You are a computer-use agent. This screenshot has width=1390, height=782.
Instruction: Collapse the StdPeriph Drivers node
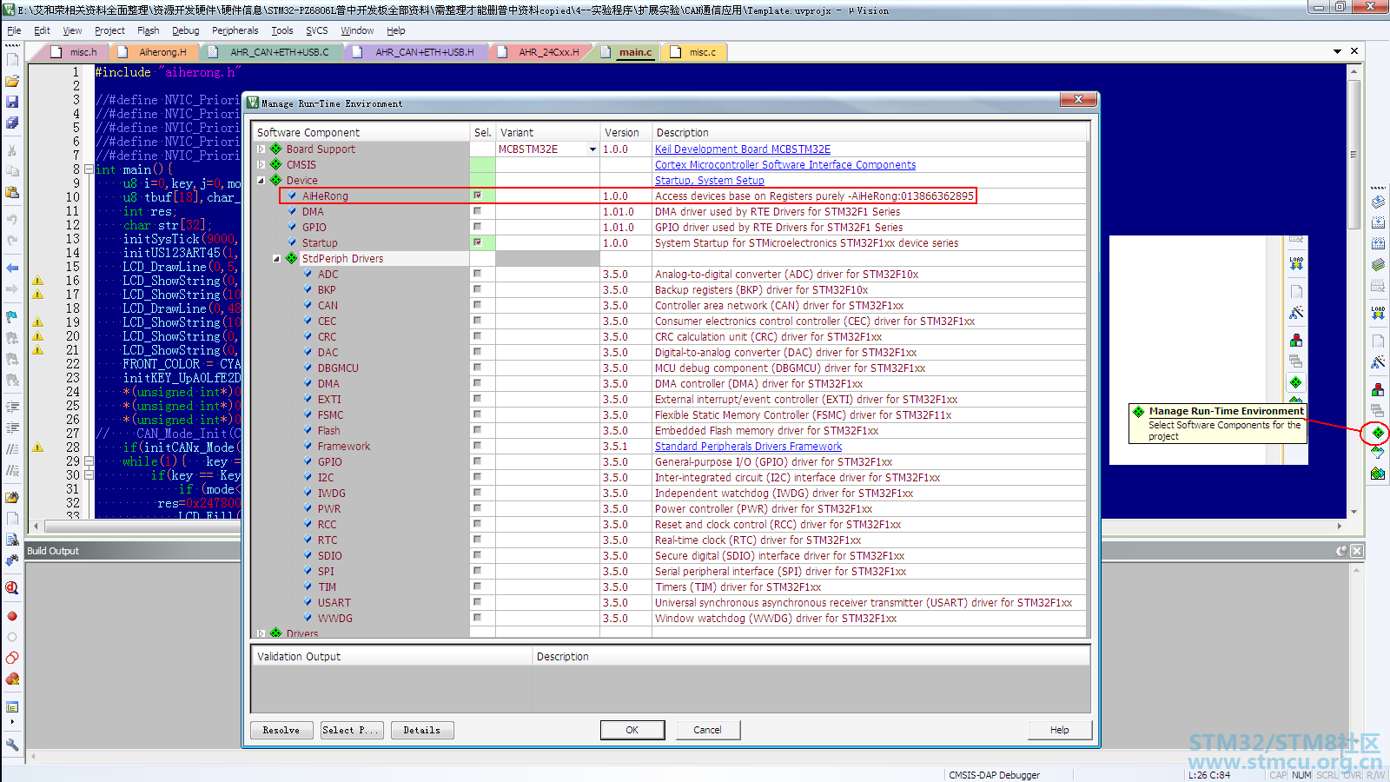(277, 258)
